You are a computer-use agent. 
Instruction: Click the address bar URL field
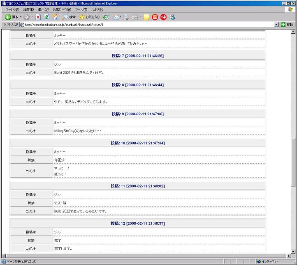click(148, 25)
